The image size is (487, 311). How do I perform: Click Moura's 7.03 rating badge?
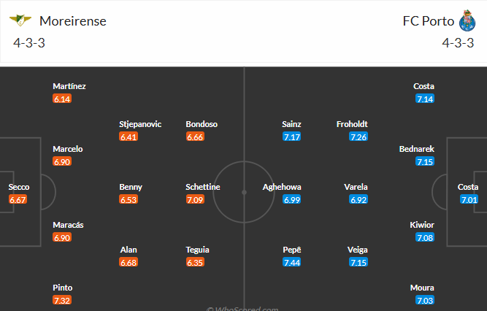423,300
